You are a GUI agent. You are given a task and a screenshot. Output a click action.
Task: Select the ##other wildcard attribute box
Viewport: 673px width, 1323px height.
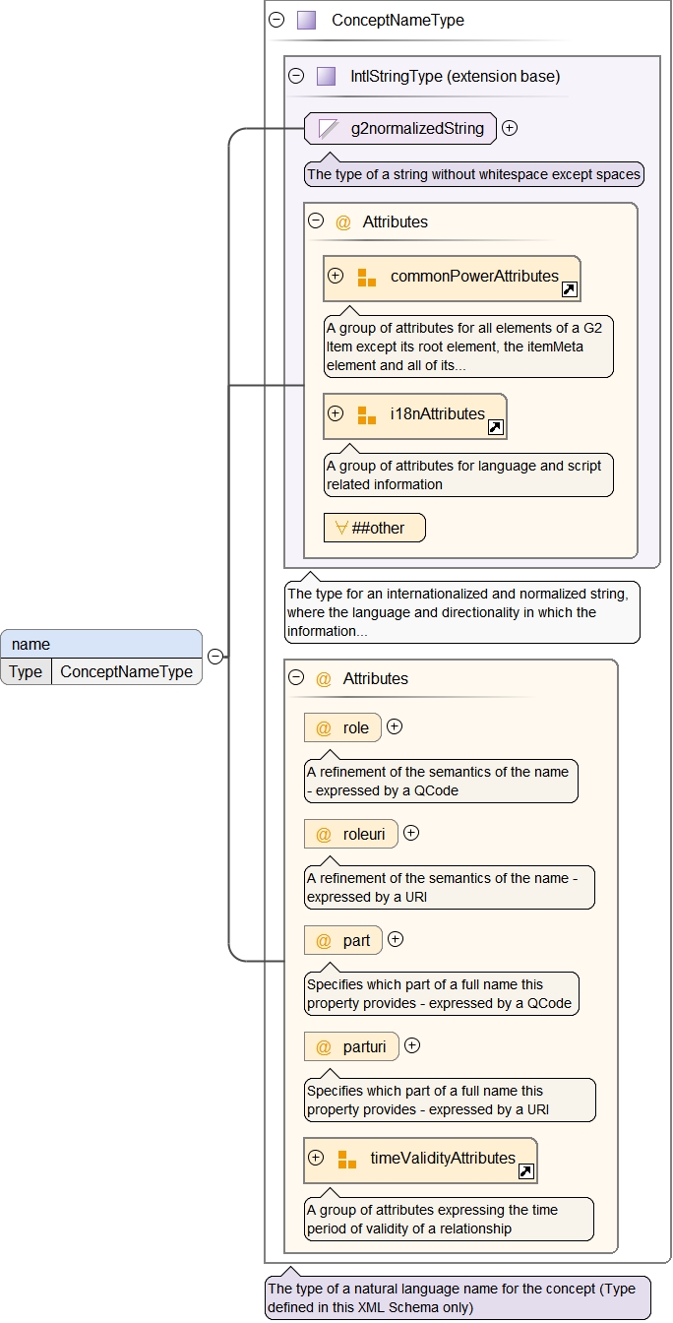click(375, 528)
